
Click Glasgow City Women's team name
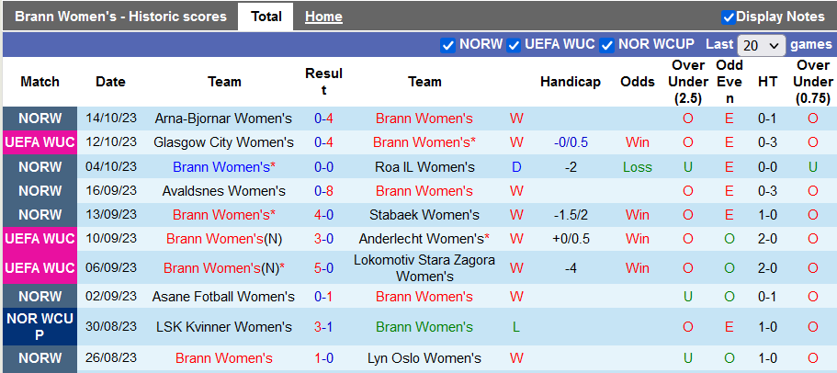point(223,142)
